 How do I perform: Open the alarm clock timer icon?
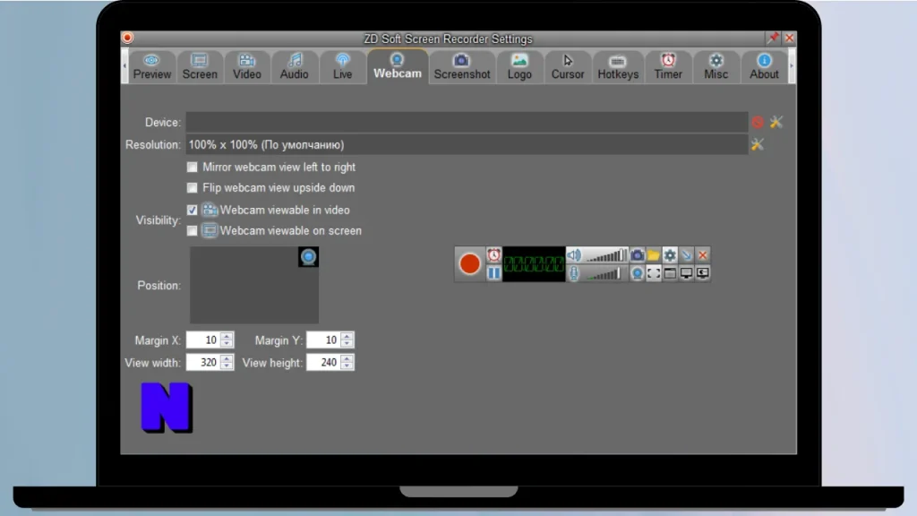[x=494, y=255]
